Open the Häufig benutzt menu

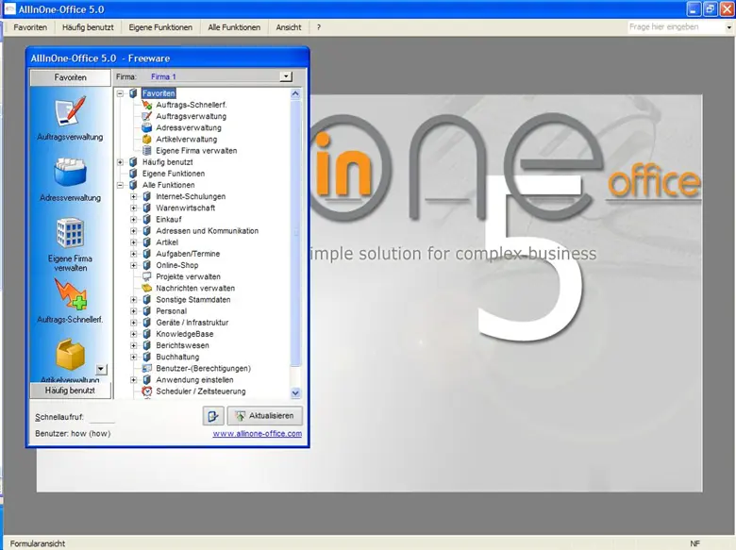[88, 27]
